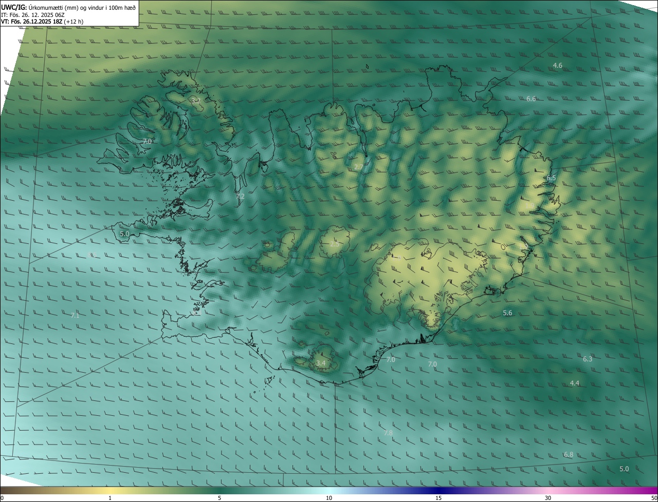Select the 6.3 value label
Image resolution: width=658 pixels, height=502 pixels.
tap(588, 359)
